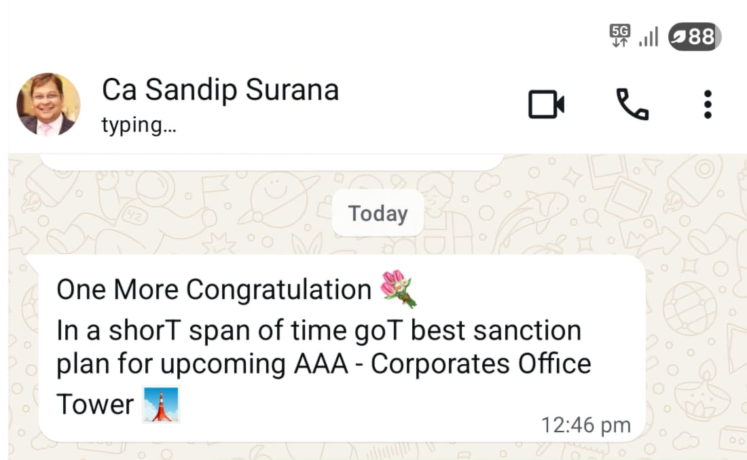Tap the leaf icon inside battery indicator
The image size is (747, 460).
tap(678, 37)
